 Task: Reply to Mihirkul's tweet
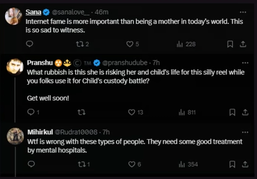[31, 164]
